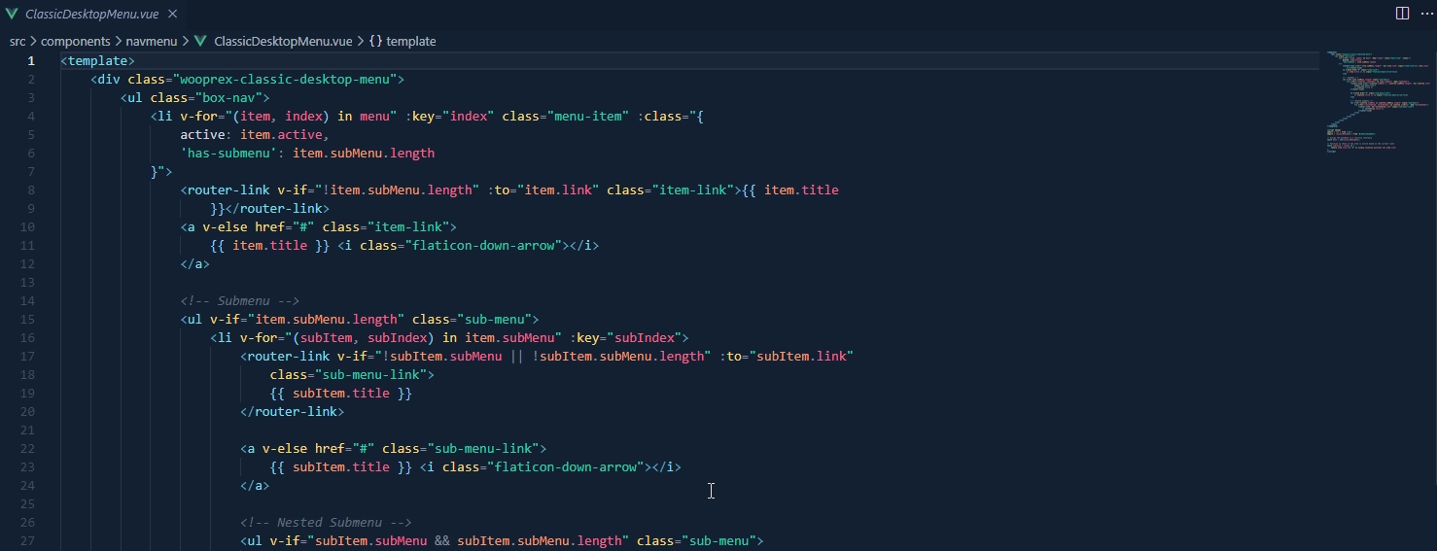
Task: Expand the navmenu breadcrumb segment
Action: pos(151,41)
